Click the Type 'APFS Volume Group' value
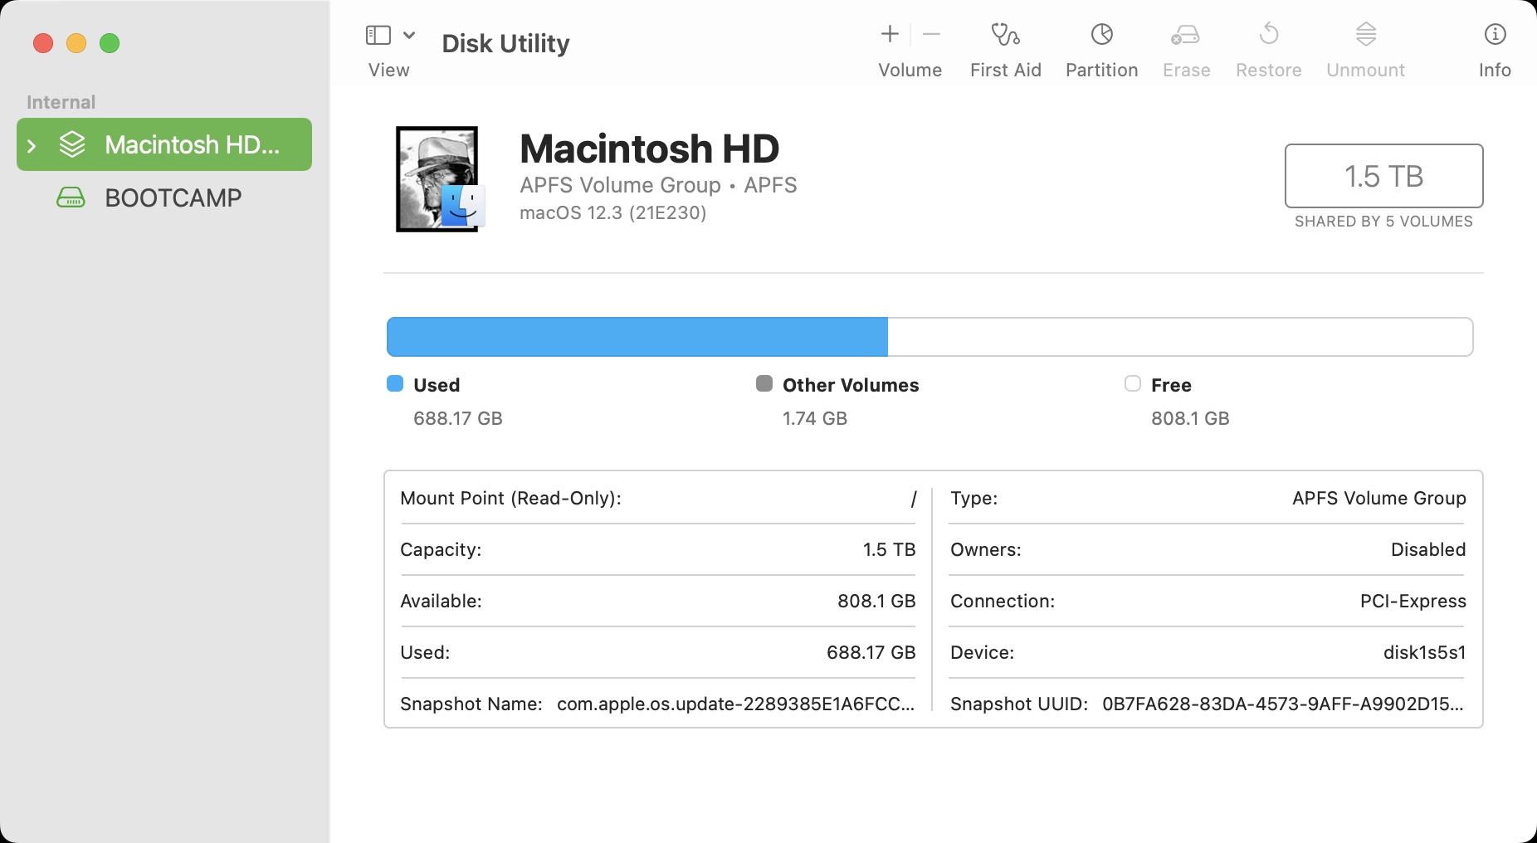The image size is (1537, 843). 1378,499
